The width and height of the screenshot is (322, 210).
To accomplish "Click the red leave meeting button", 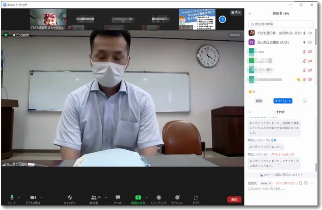I will [234, 199].
